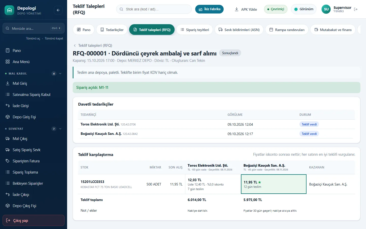Click Tümünü aç to expand all menus
This screenshot has width=366, height=229.
pyautogui.click(x=33, y=38)
